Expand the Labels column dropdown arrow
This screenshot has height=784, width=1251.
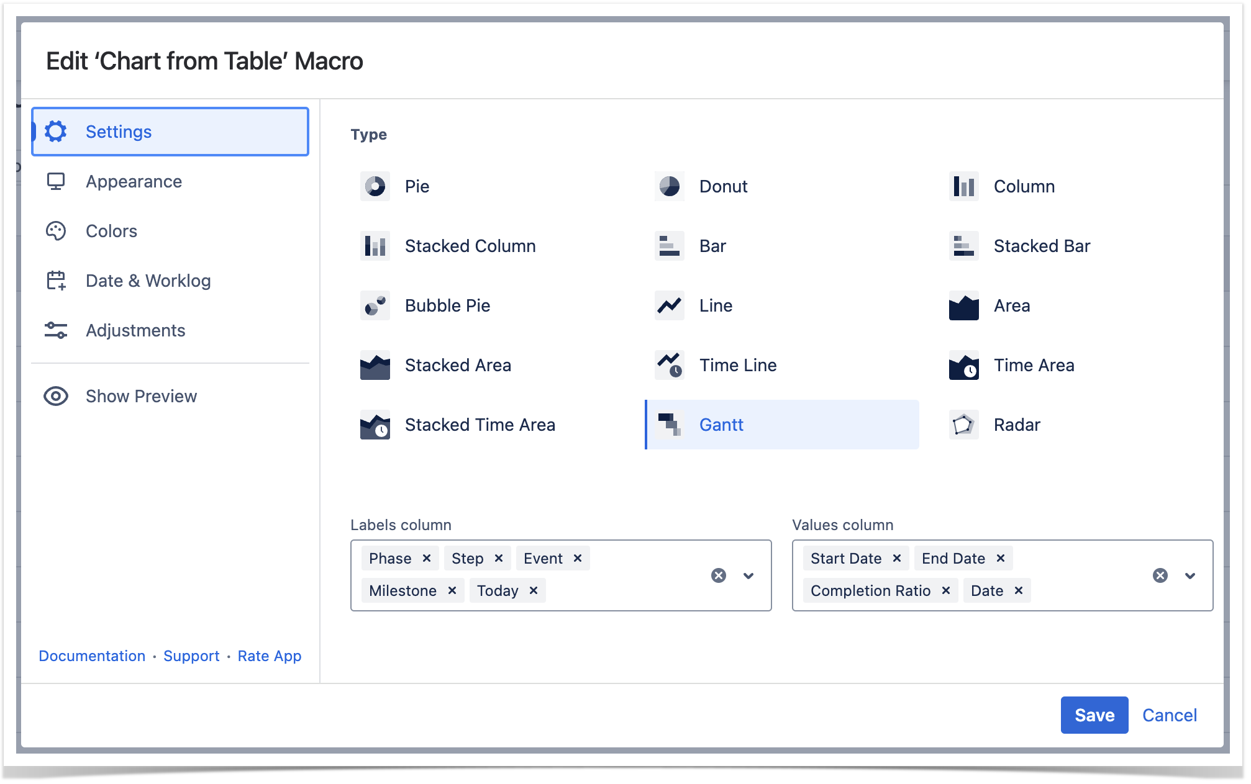point(748,575)
